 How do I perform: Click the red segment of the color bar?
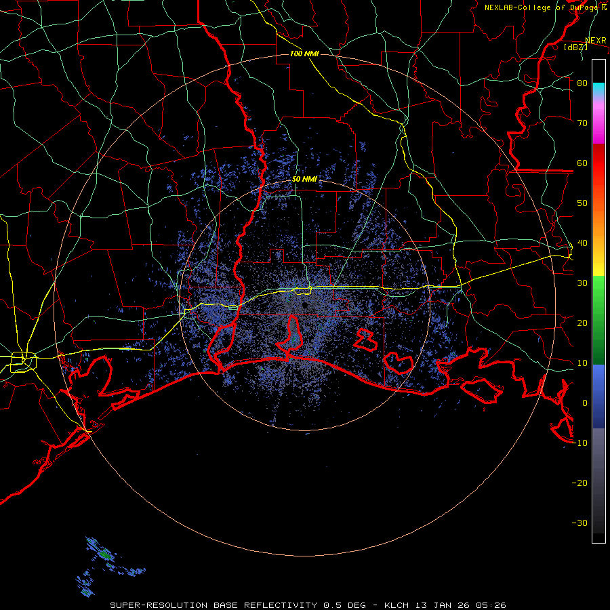coord(598,164)
